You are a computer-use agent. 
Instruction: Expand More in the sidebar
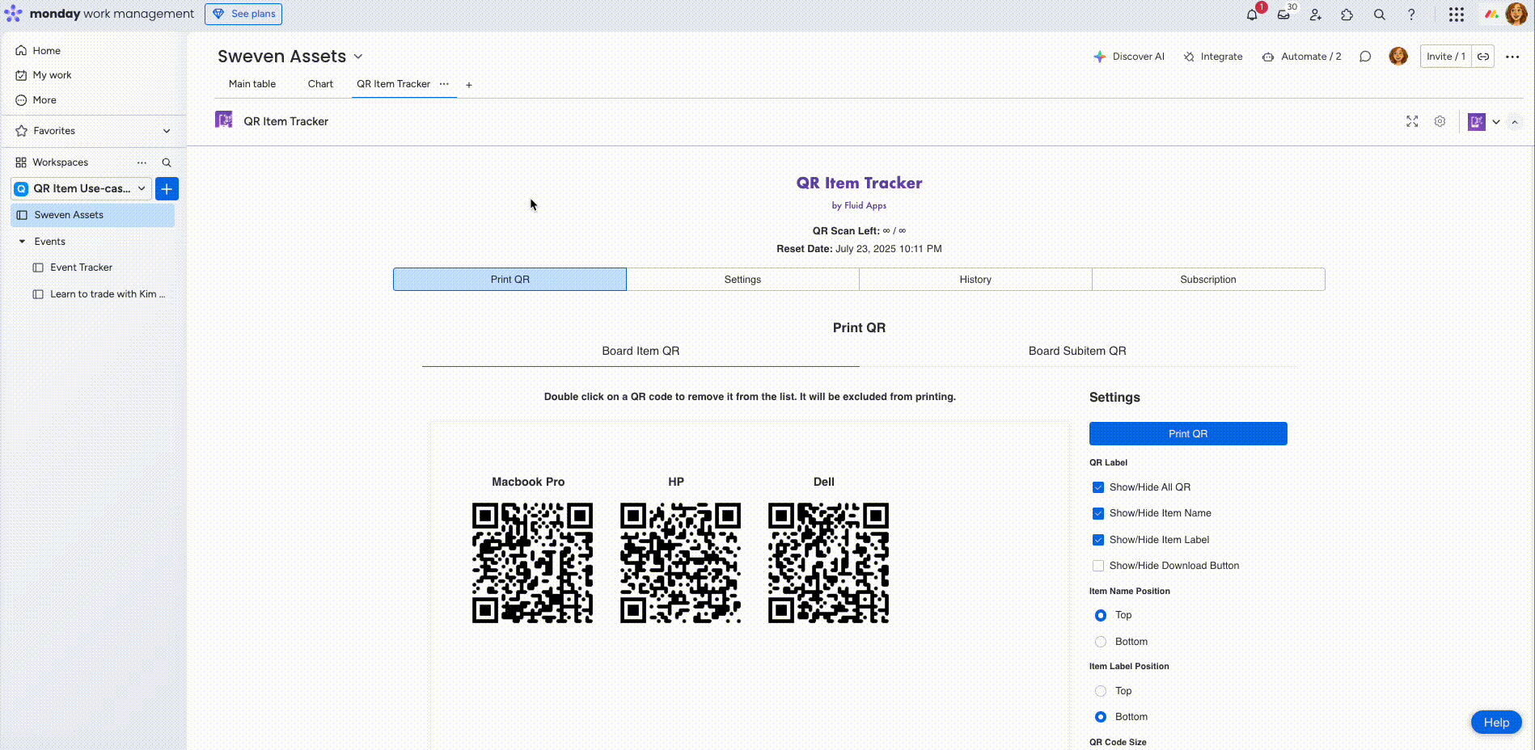[x=44, y=100]
